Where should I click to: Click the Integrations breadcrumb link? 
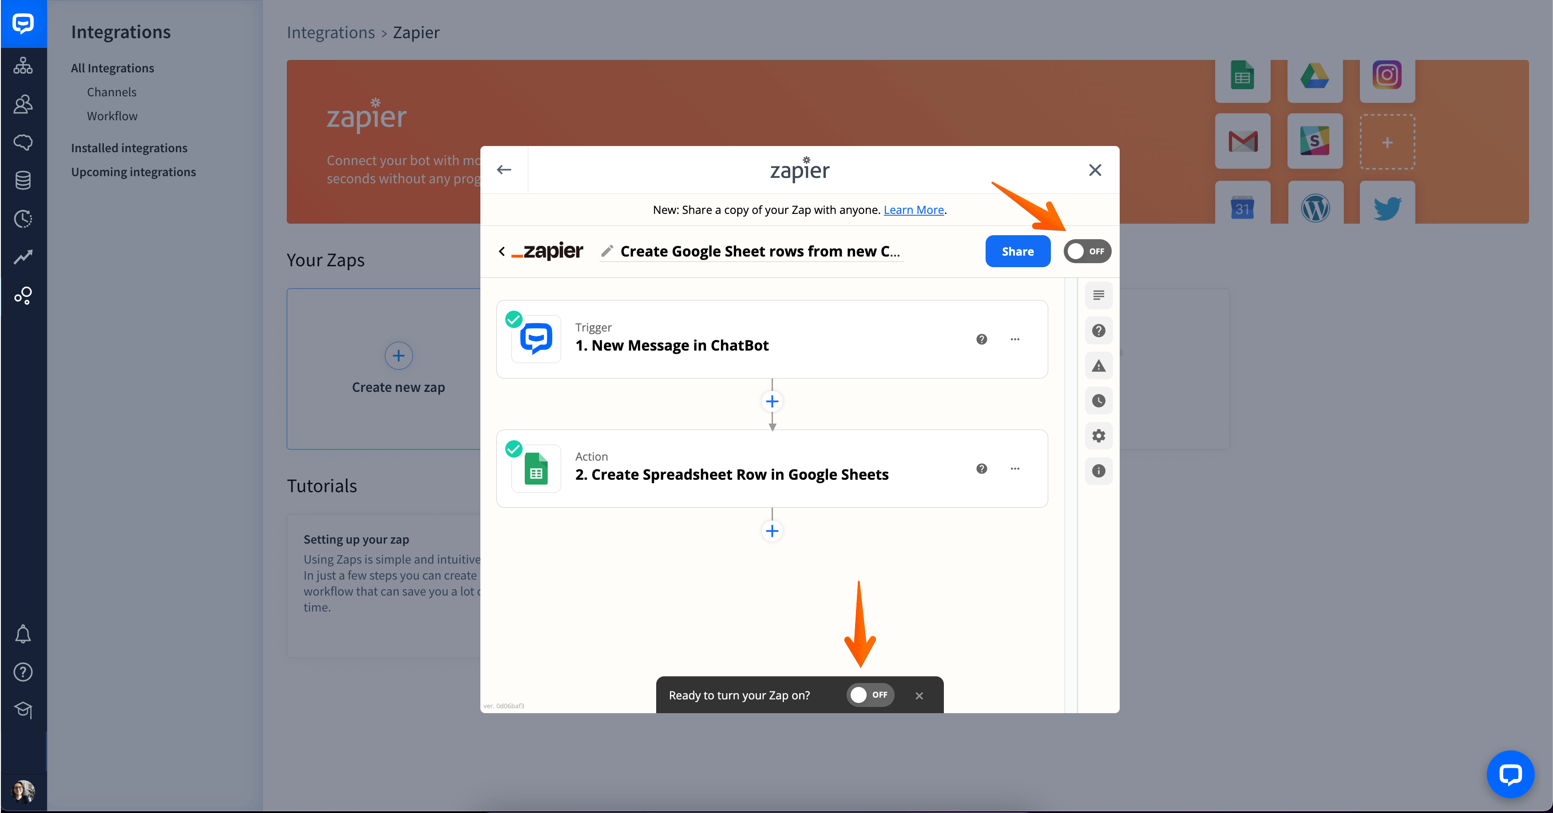[x=330, y=32]
